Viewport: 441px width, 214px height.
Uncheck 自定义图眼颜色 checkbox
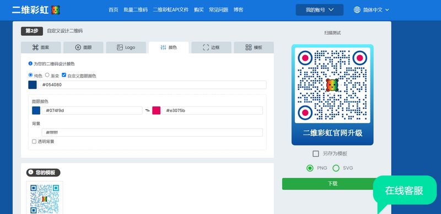point(64,75)
